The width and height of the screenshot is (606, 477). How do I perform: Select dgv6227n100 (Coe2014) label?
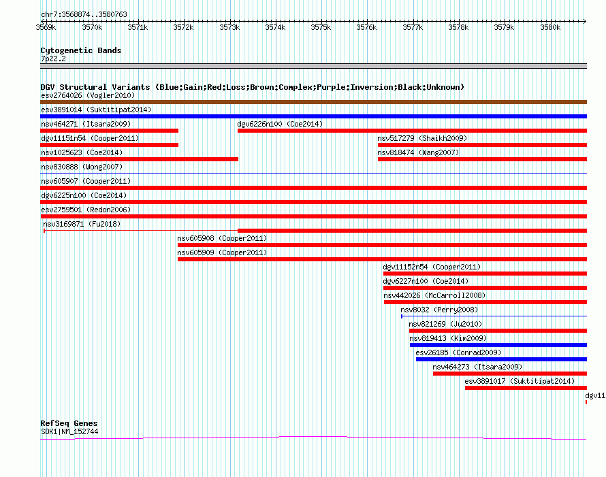click(426, 281)
